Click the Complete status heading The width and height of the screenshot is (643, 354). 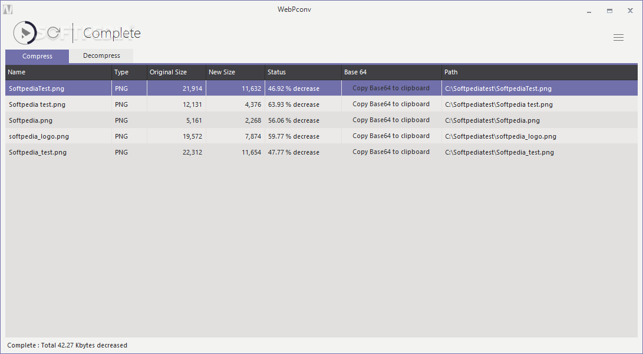tap(112, 33)
